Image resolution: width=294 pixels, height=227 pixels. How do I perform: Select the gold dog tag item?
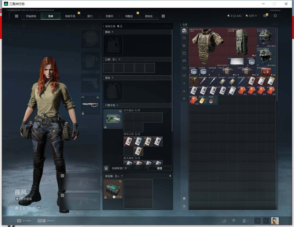tap(203, 100)
